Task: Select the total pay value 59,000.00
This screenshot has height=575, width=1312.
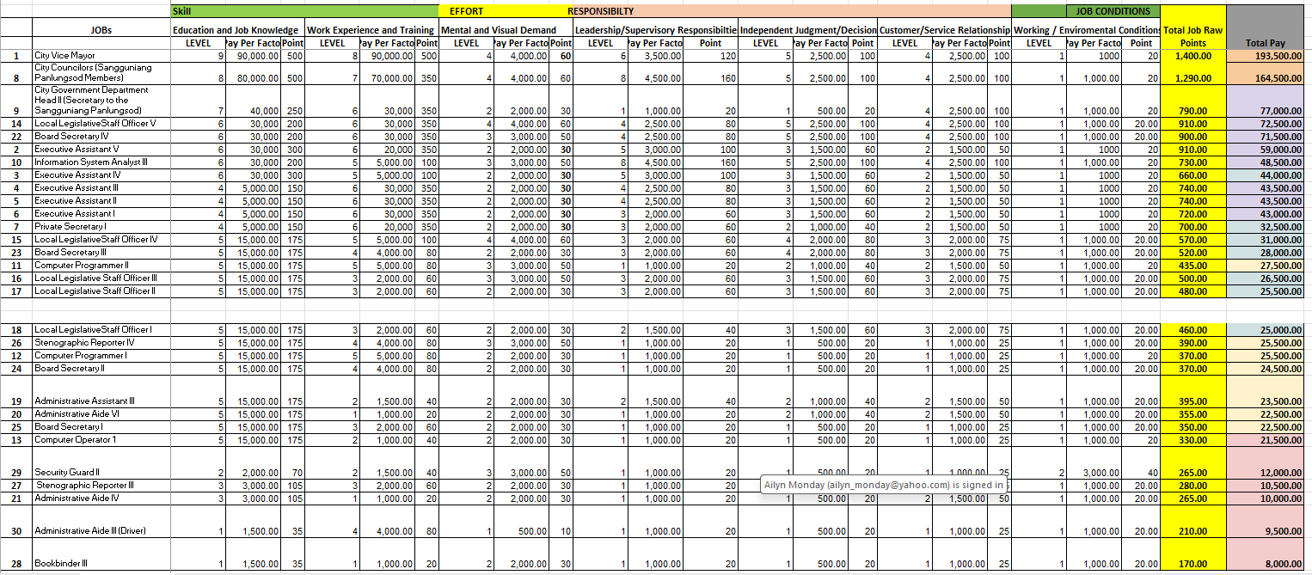Action: coord(1265,150)
